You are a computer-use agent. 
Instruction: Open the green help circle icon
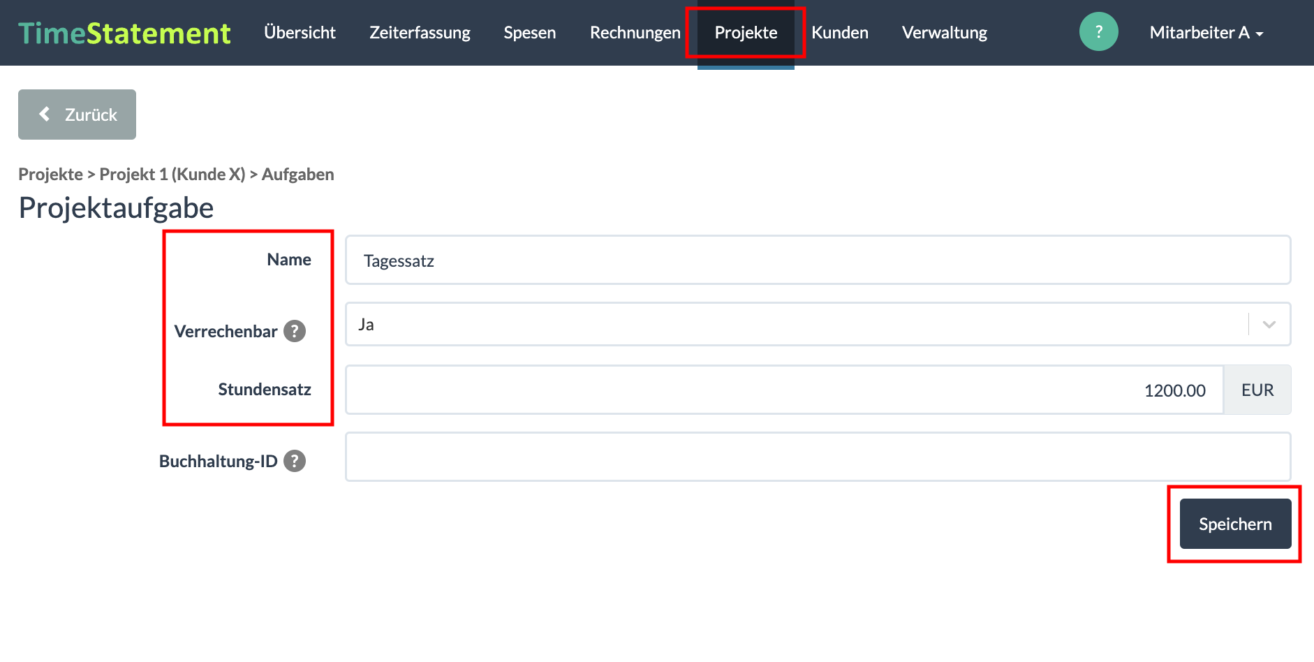(x=1098, y=31)
